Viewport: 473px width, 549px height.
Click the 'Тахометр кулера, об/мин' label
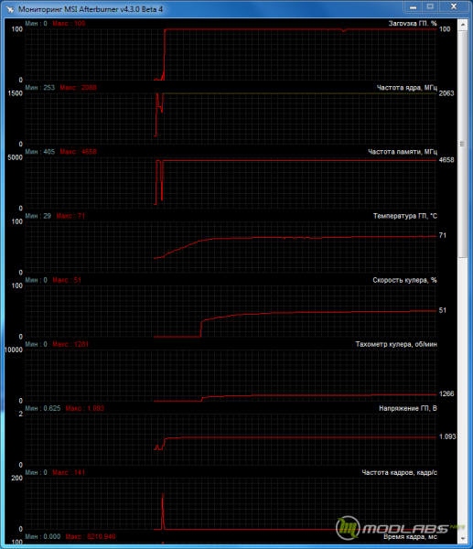coord(396,344)
